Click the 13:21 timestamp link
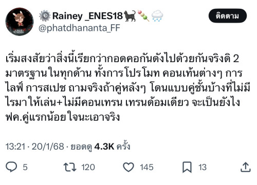This screenshot has height=185, width=257. (x=15, y=147)
